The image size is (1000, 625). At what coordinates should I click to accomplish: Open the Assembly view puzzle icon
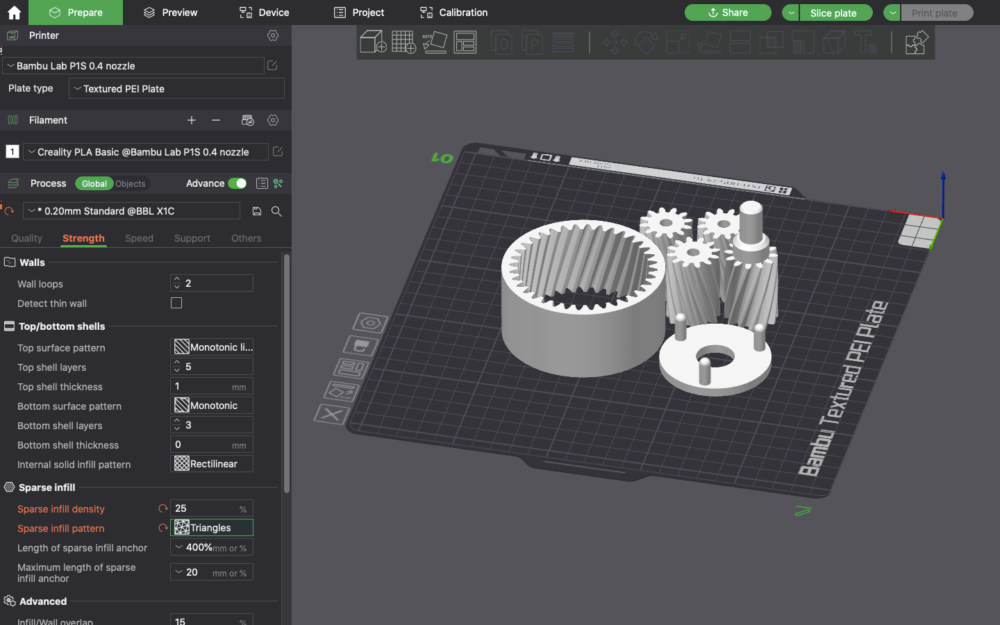tap(917, 42)
